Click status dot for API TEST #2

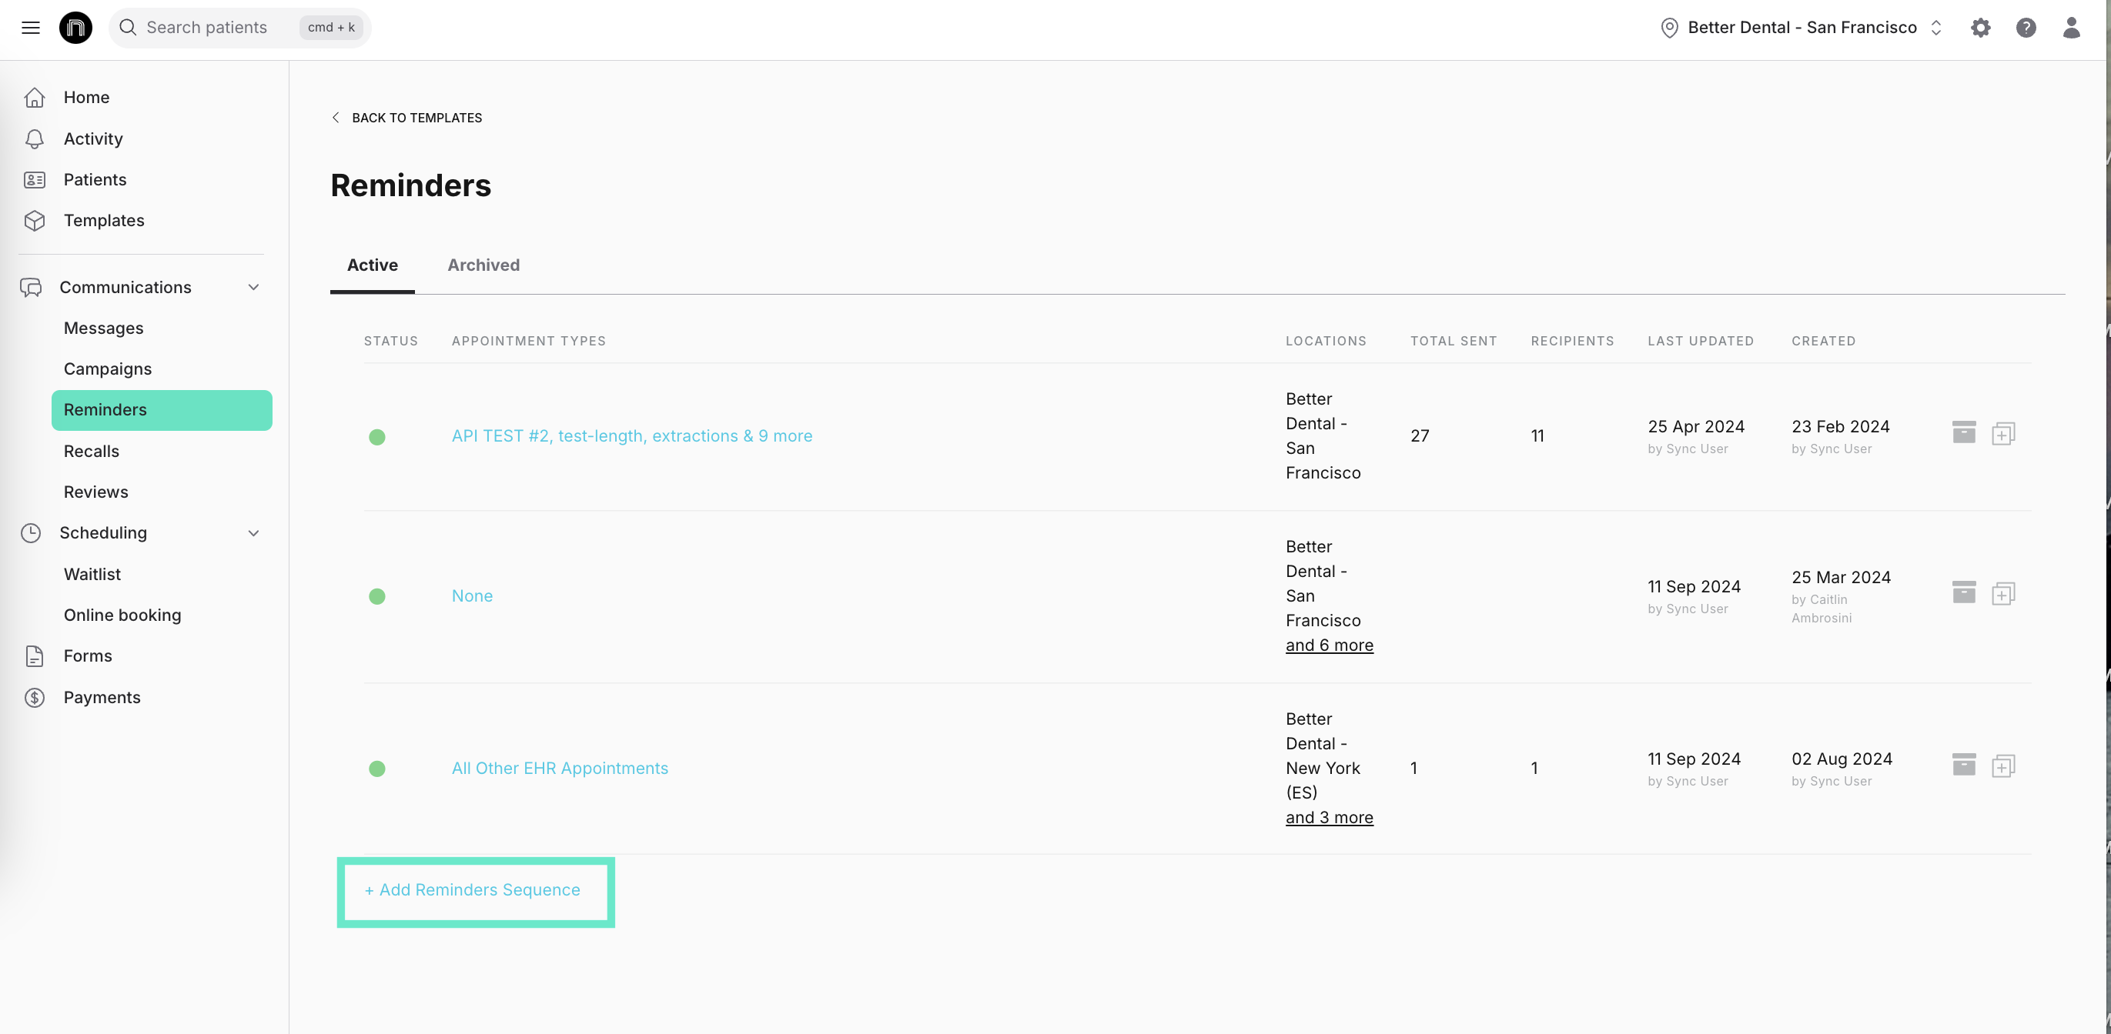[377, 437]
